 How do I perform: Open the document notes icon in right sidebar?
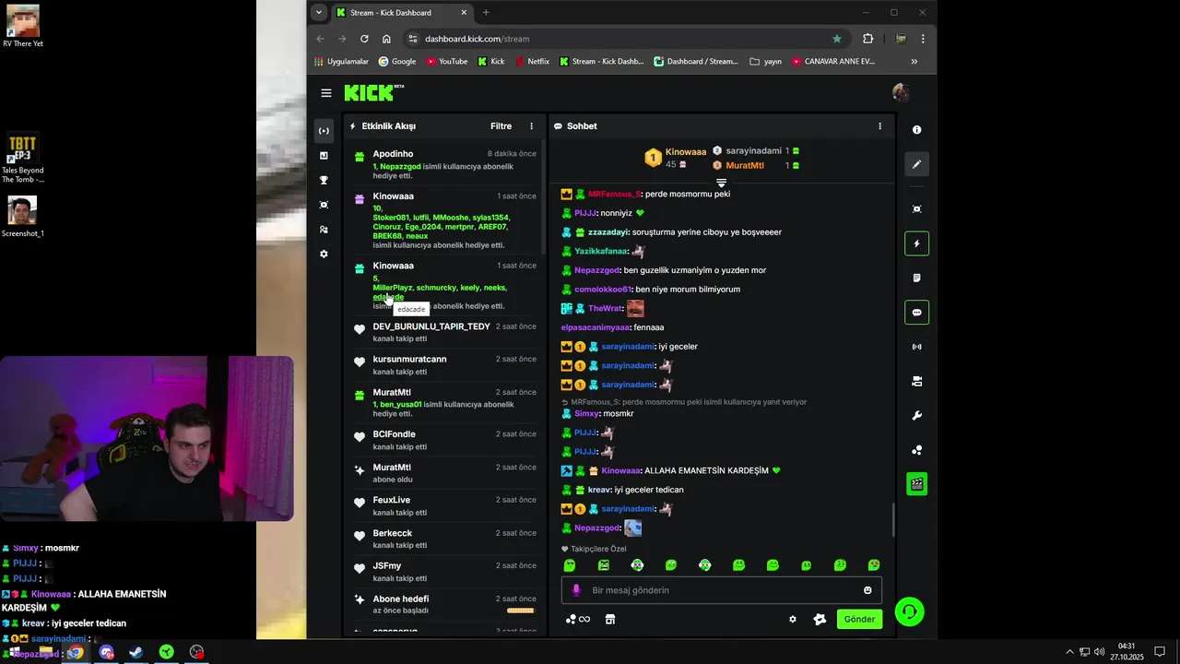coord(916,278)
